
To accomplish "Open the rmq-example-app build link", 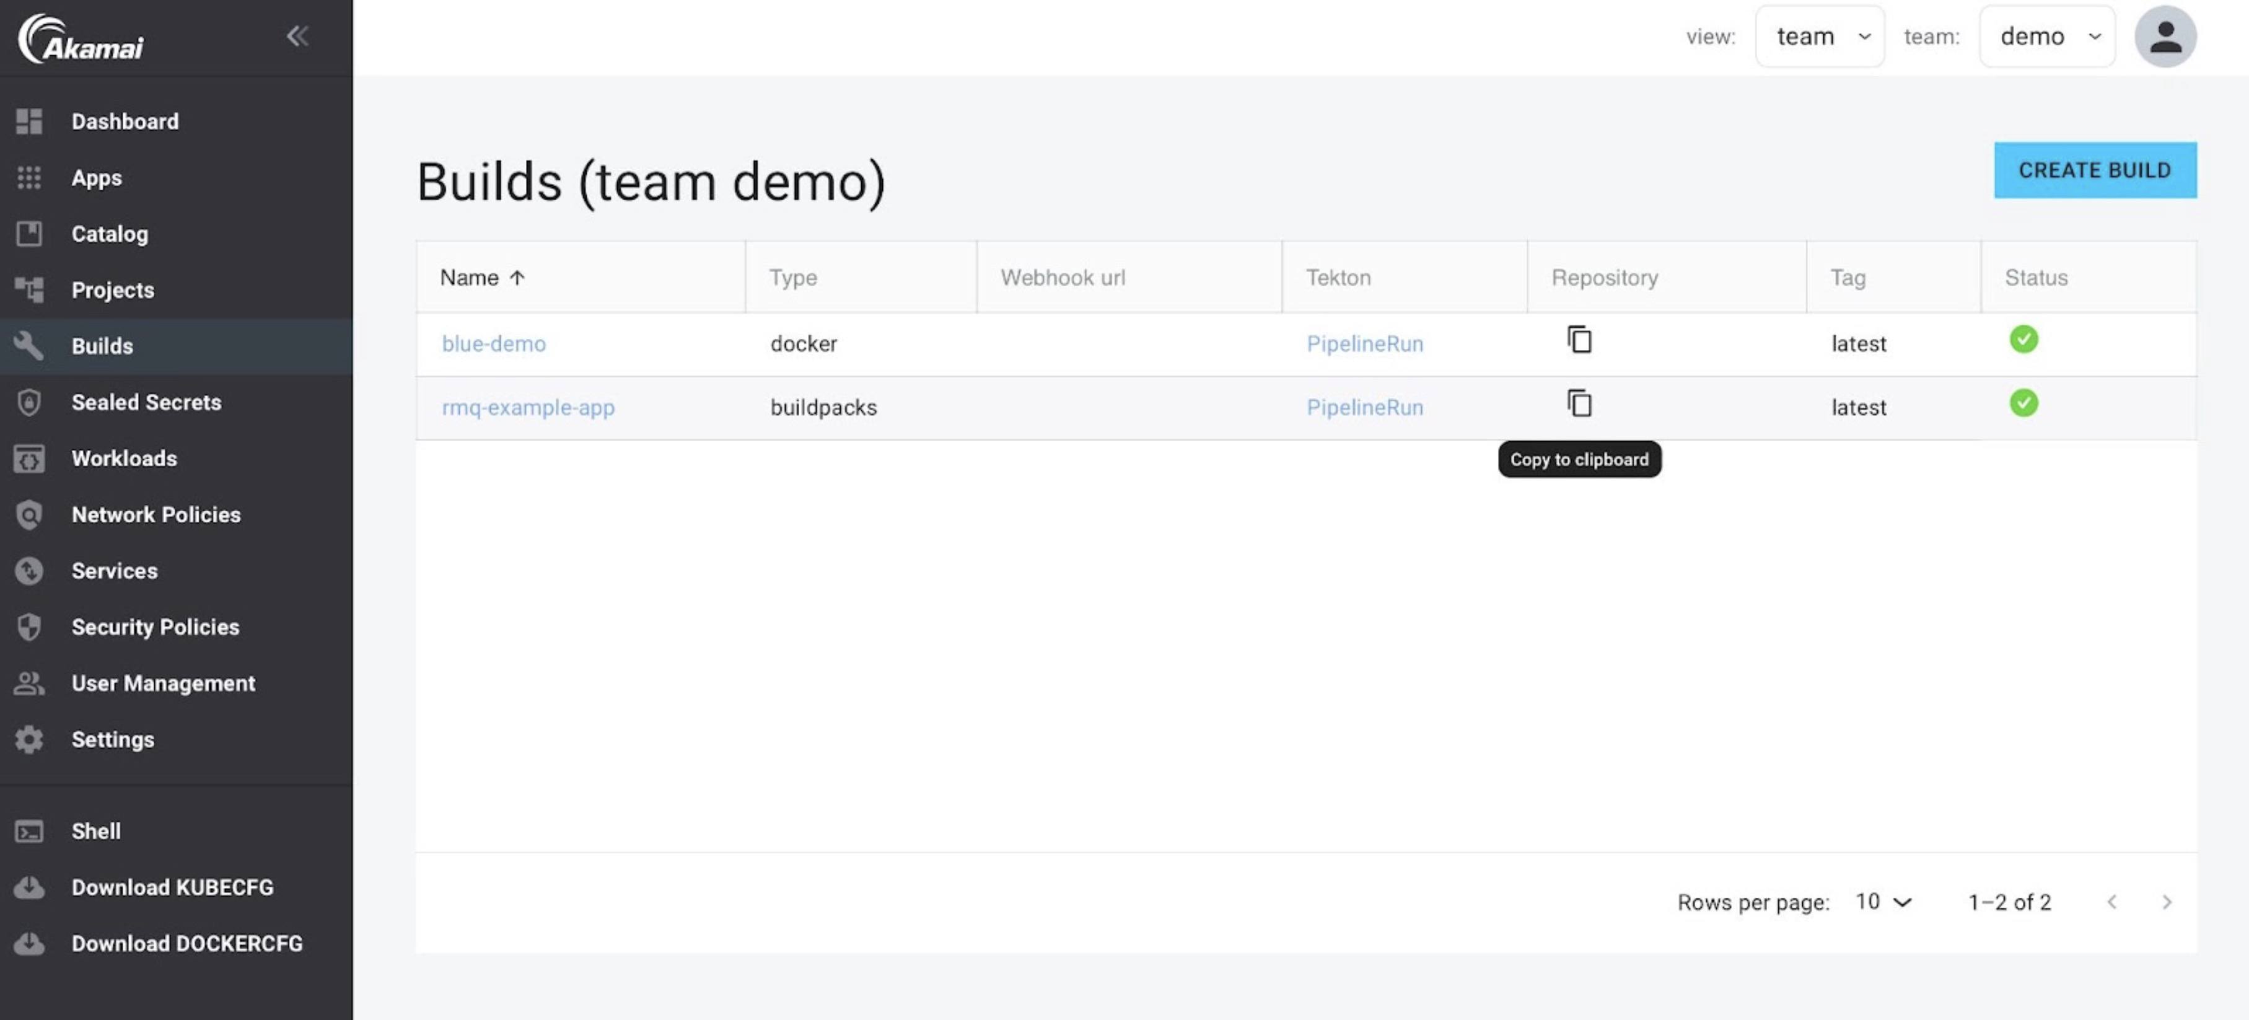I will click(528, 407).
